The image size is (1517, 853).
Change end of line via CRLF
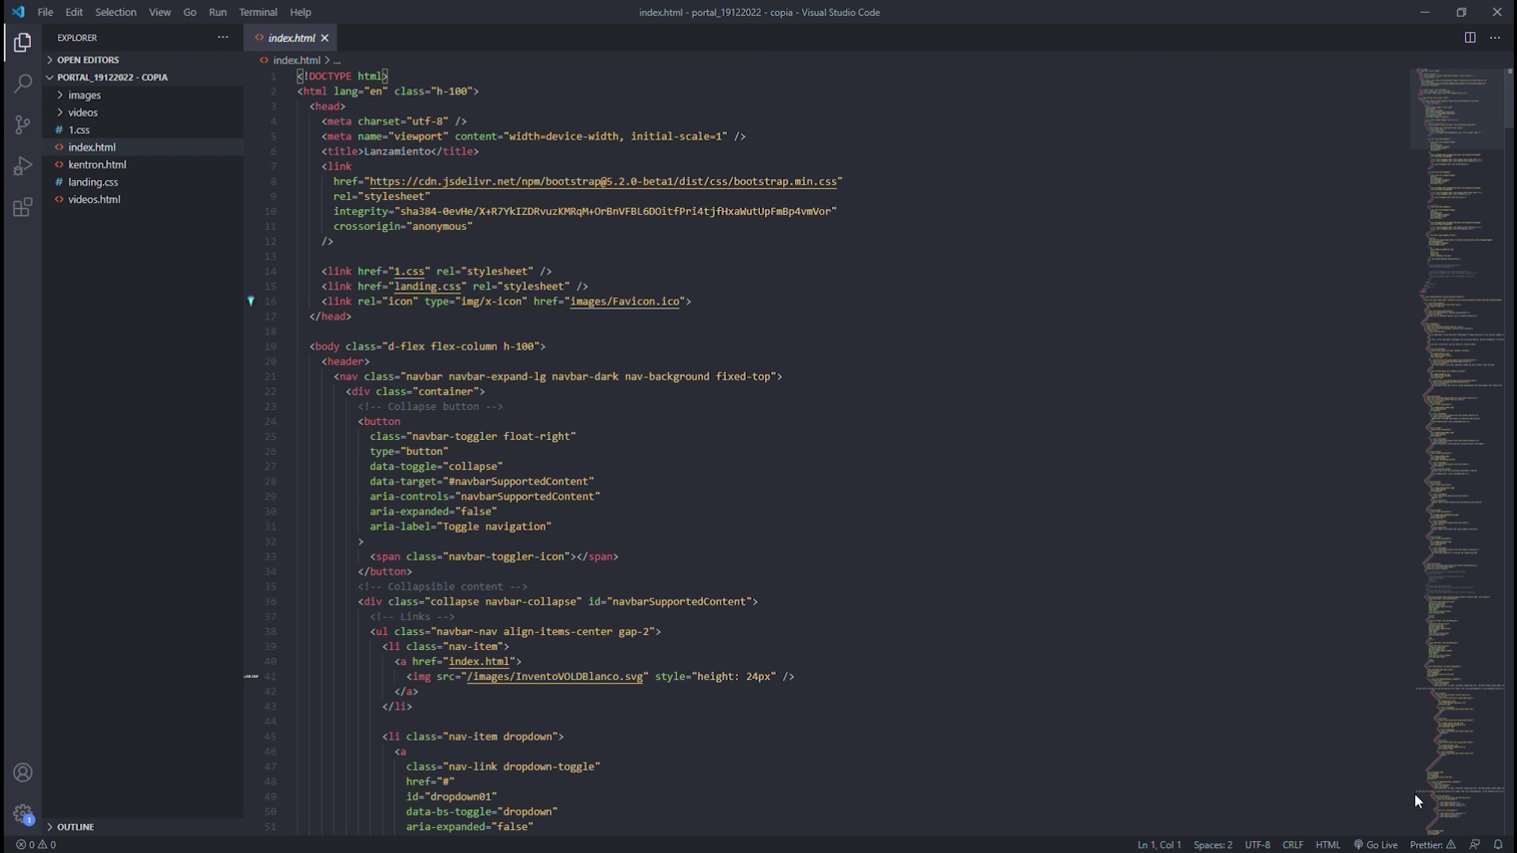(x=1293, y=844)
